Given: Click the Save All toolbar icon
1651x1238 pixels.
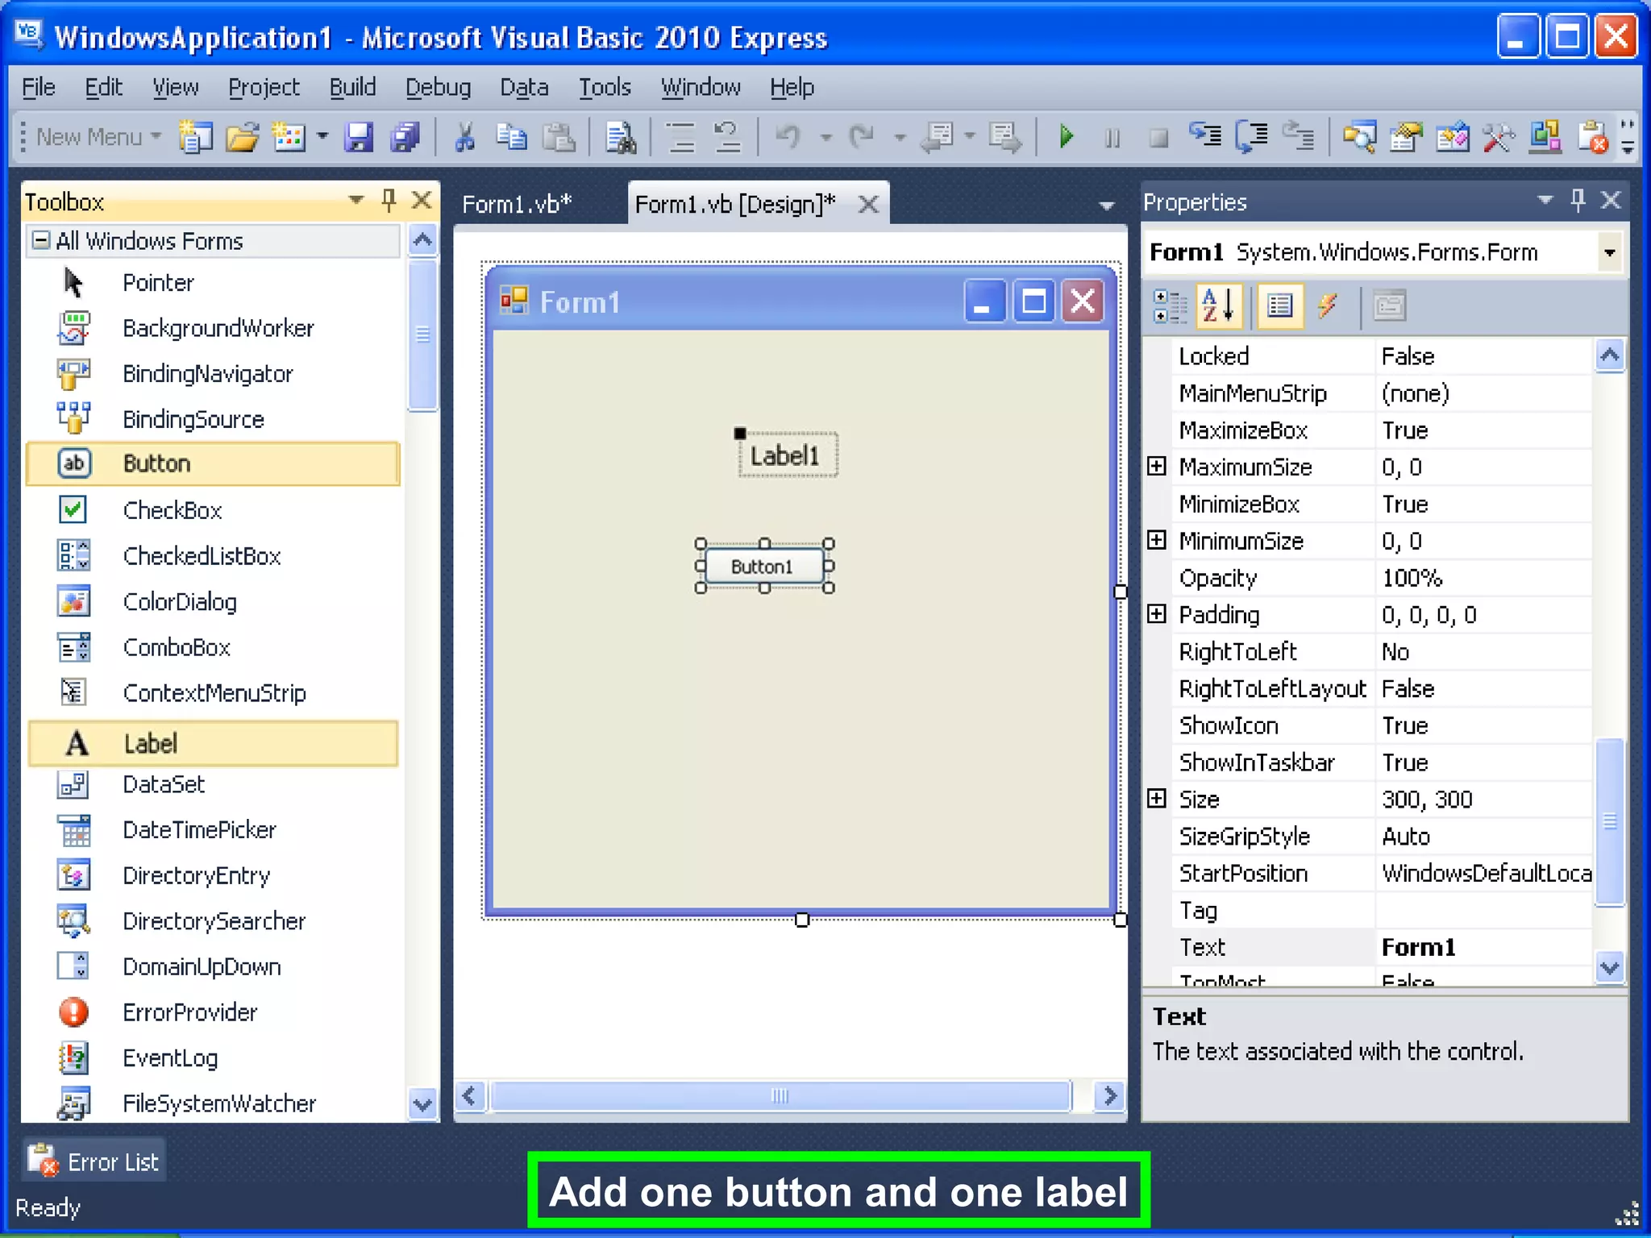Looking at the screenshot, I should pyautogui.click(x=405, y=137).
